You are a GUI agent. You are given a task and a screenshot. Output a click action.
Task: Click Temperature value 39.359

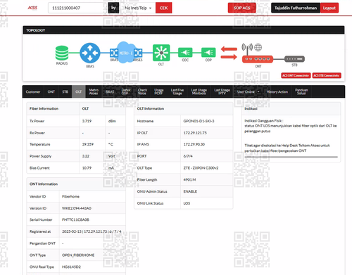pos(88,144)
